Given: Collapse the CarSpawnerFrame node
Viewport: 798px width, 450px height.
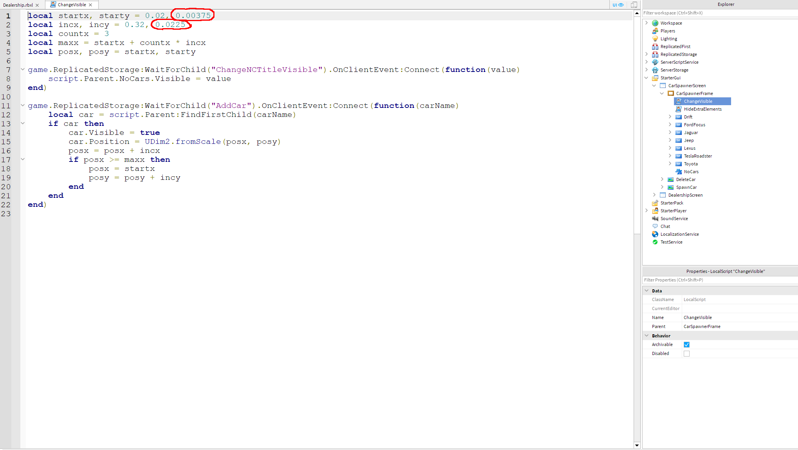Looking at the screenshot, I should [x=662, y=93].
